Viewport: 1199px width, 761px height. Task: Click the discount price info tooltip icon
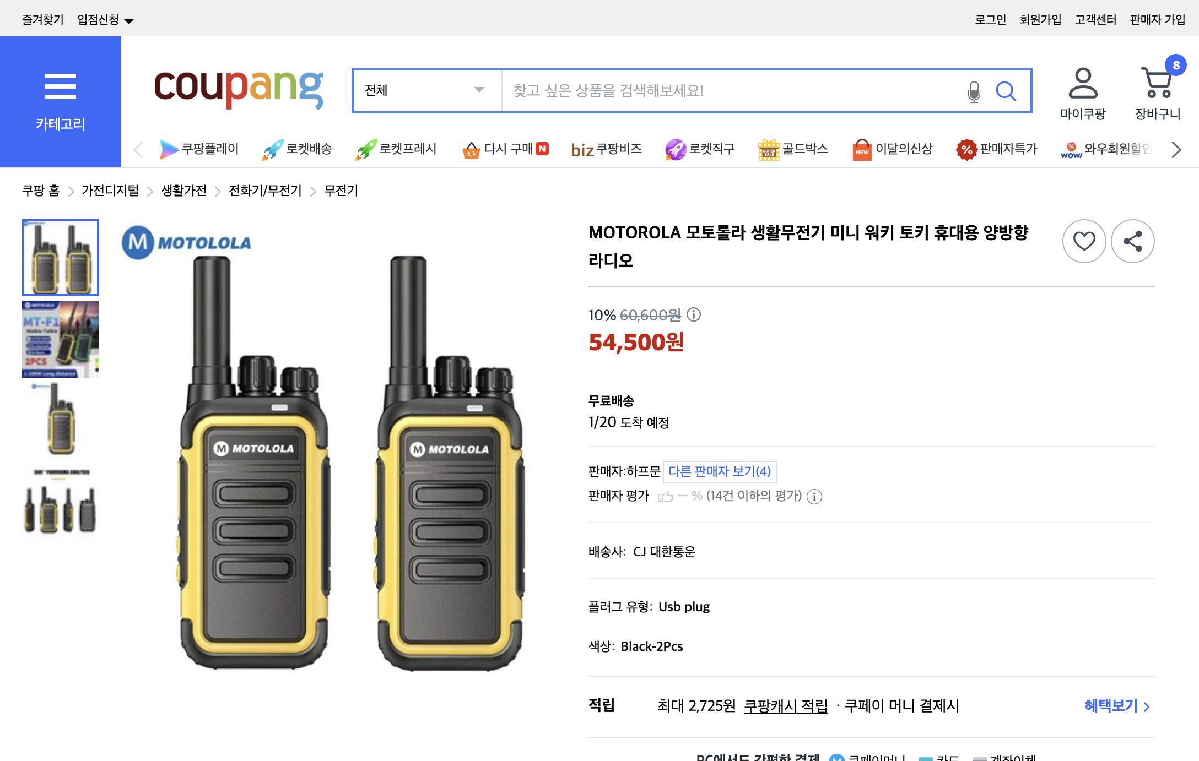click(x=693, y=316)
